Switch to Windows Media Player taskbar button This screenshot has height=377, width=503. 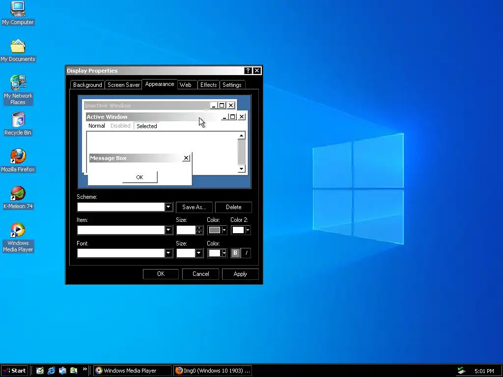pyautogui.click(x=133, y=371)
